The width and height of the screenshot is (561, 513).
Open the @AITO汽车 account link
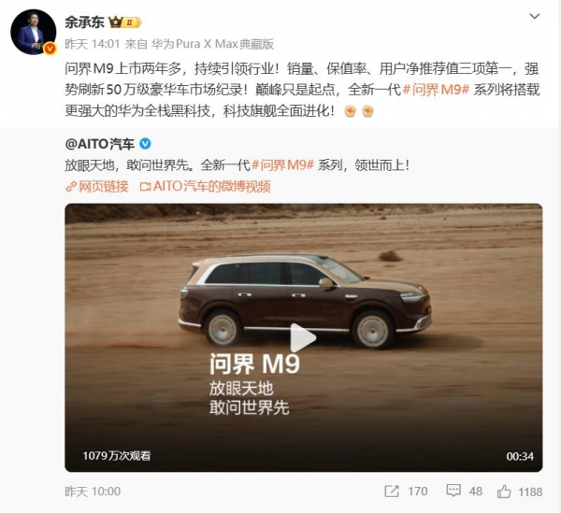[x=99, y=144]
